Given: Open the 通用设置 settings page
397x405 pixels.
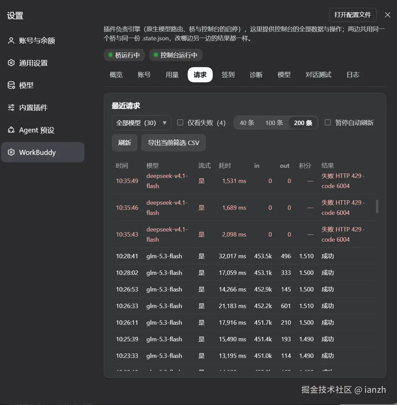Looking at the screenshot, I should point(43,63).
